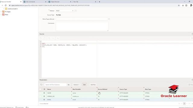Click Undo icon in Source editor toolbar
The height and width of the screenshot is (108, 193).
[x=41, y=38]
